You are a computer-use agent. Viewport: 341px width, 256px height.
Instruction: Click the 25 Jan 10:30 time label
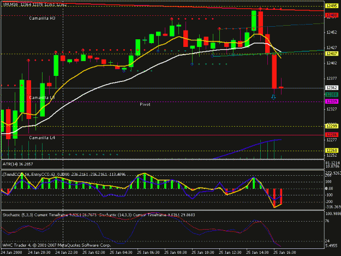click(x=203, y=253)
